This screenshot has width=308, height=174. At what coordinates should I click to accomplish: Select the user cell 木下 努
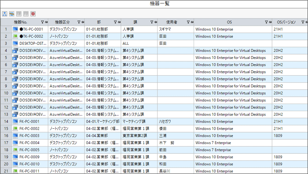176,143
